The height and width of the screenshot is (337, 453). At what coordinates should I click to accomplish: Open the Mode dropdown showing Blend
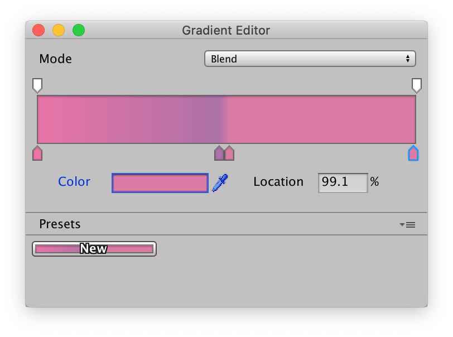pos(310,58)
